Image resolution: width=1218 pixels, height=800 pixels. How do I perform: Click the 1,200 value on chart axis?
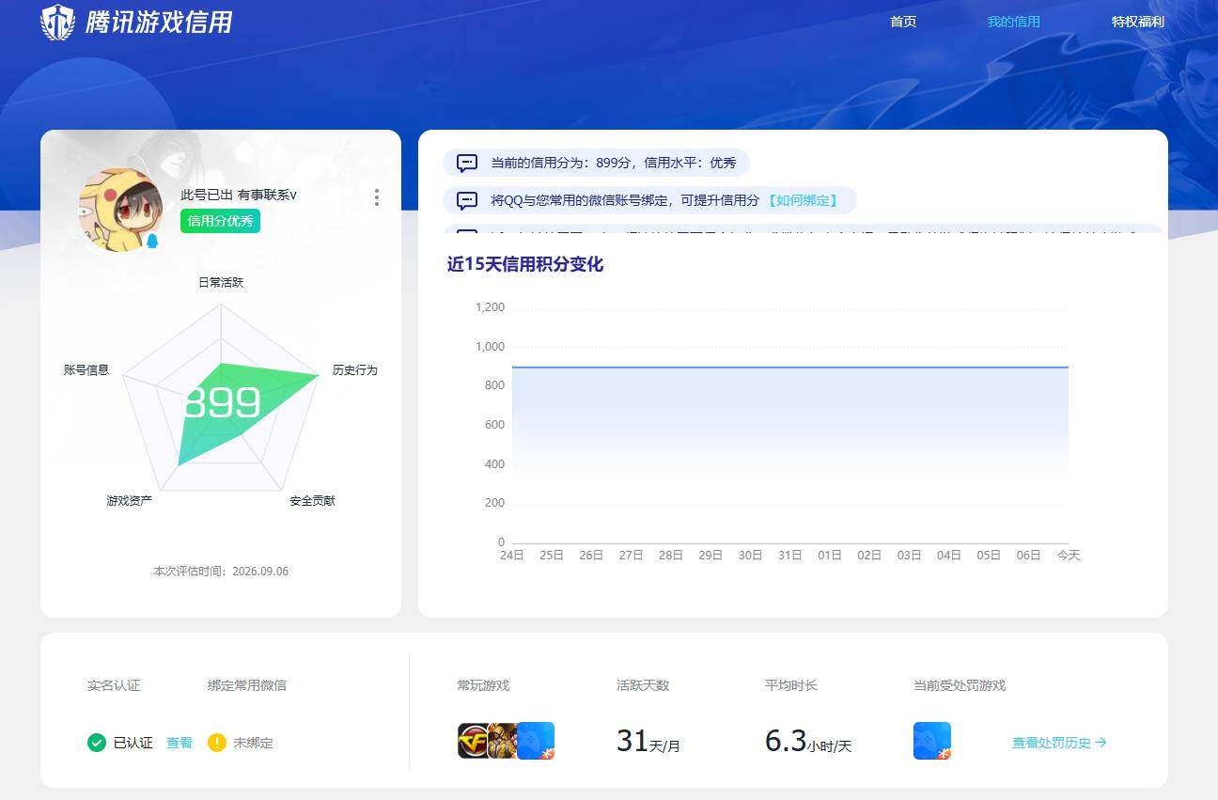(x=490, y=307)
